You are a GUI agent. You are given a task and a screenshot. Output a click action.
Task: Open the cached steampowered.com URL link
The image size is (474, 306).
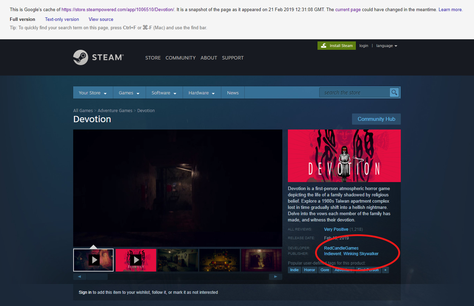(118, 10)
